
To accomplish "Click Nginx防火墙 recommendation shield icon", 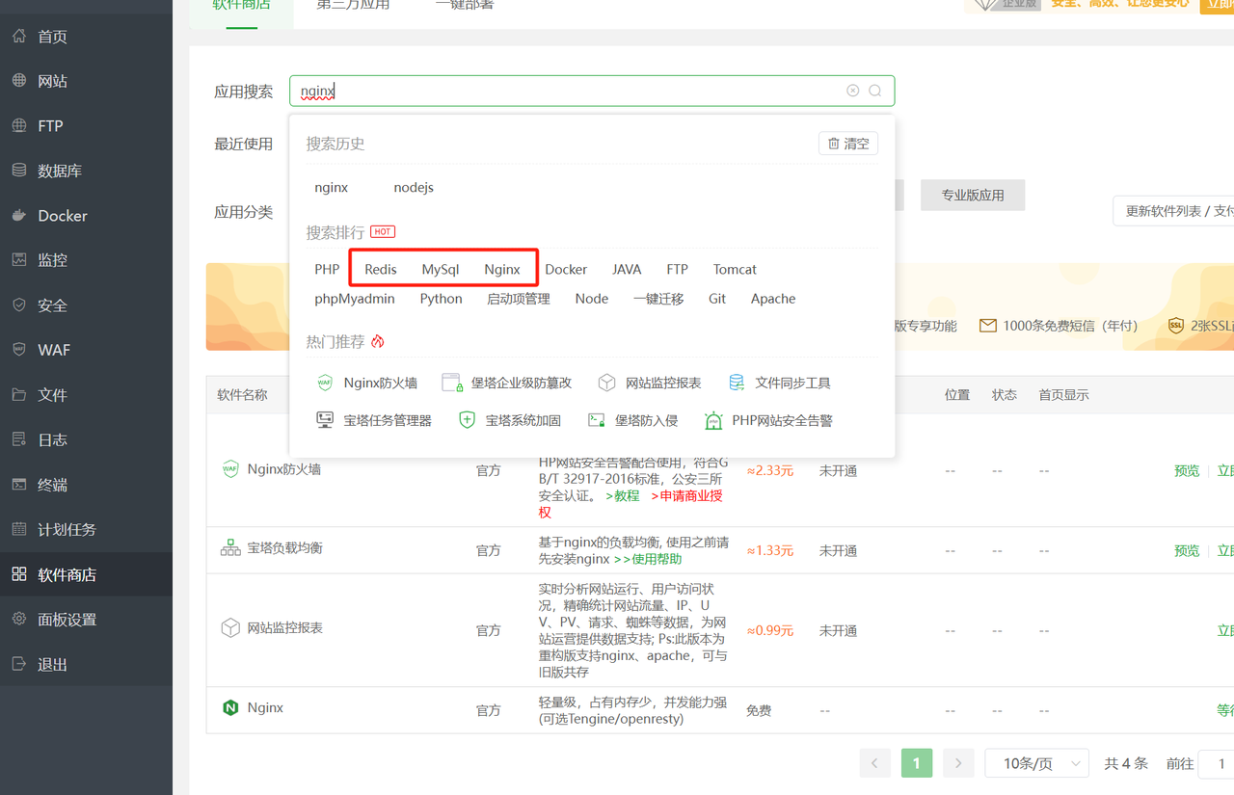I will click(325, 383).
